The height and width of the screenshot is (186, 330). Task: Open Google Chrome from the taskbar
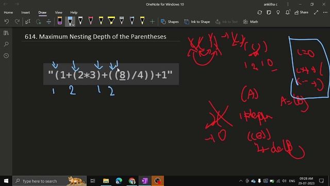click(x=132, y=181)
